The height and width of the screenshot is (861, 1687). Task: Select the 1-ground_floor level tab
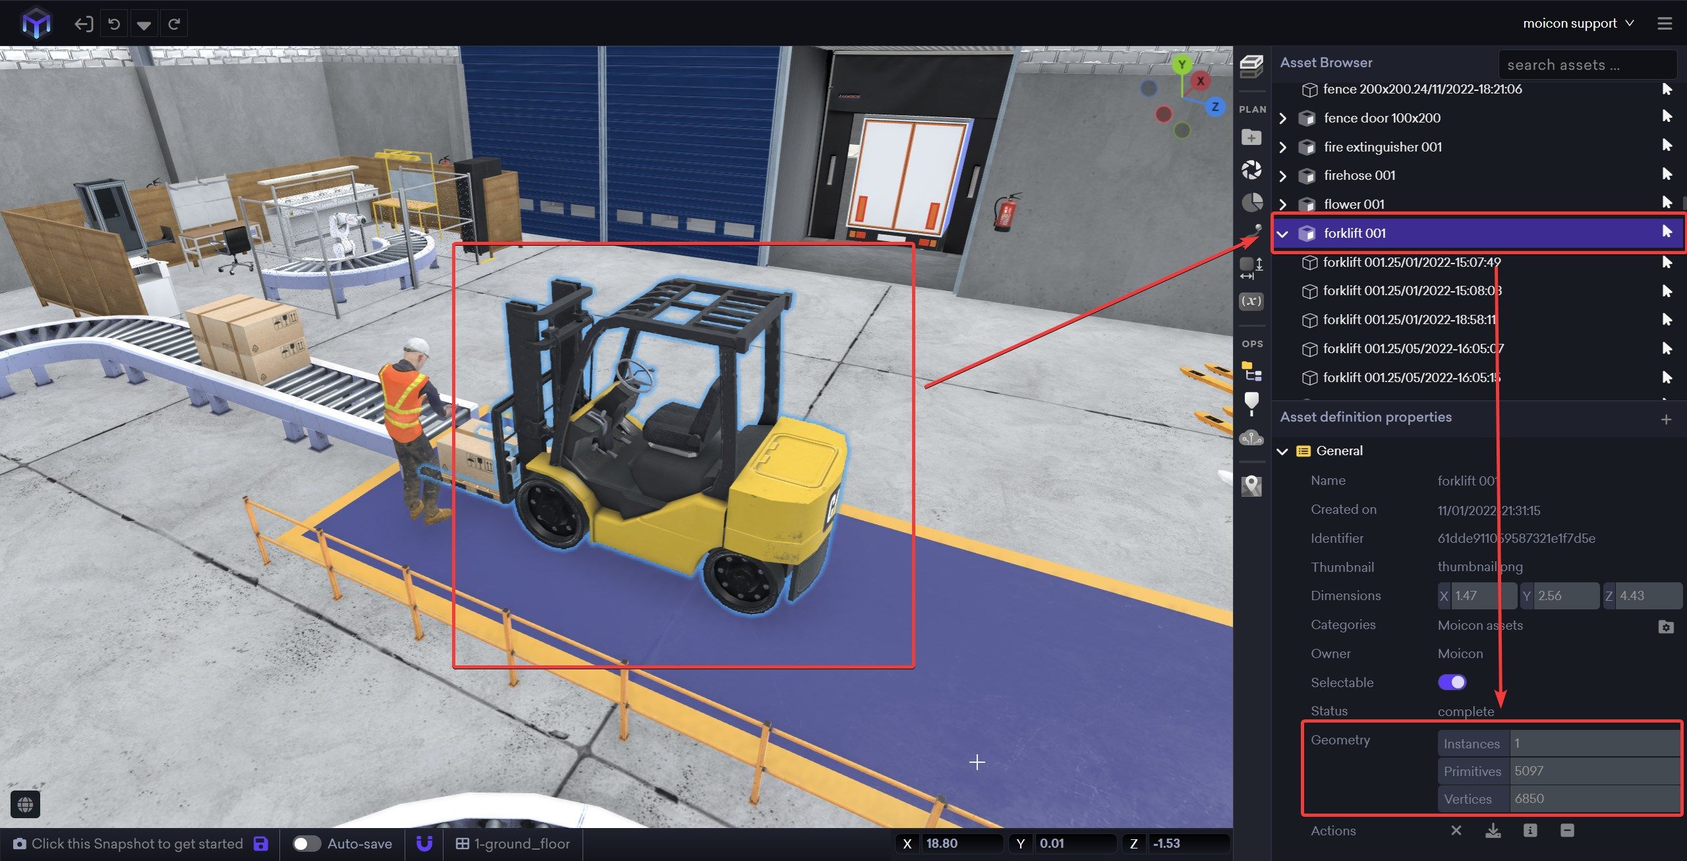[x=513, y=844]
